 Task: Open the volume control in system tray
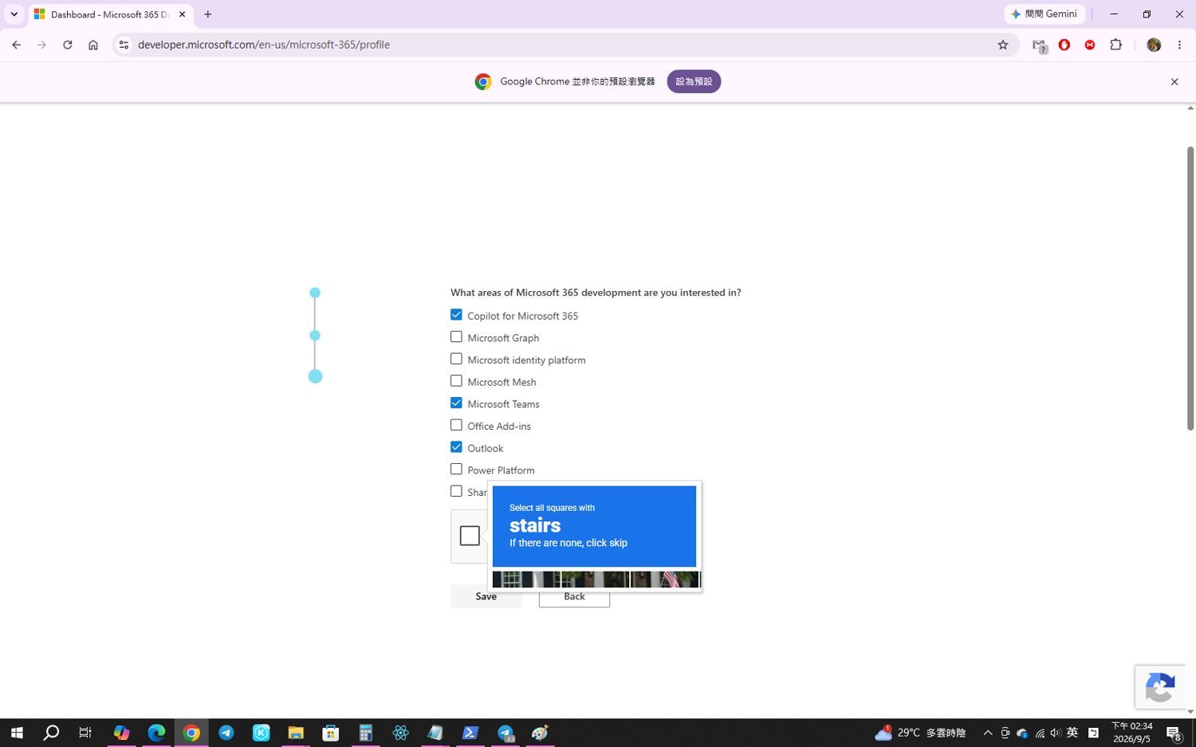tap(1056, 733)
